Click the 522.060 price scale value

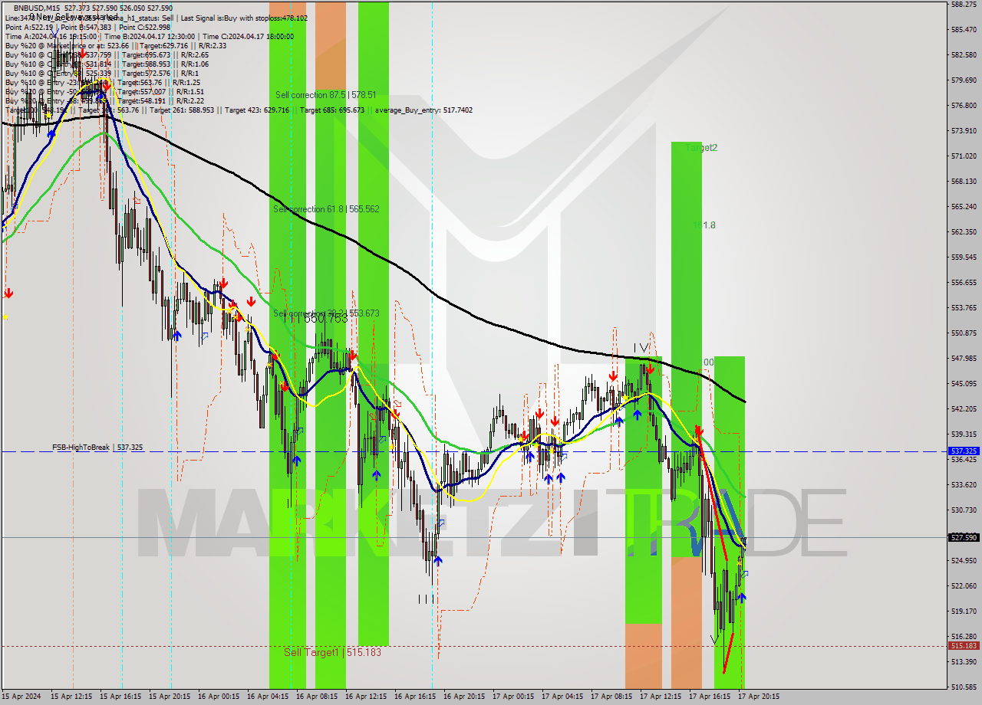pos(964,585)
